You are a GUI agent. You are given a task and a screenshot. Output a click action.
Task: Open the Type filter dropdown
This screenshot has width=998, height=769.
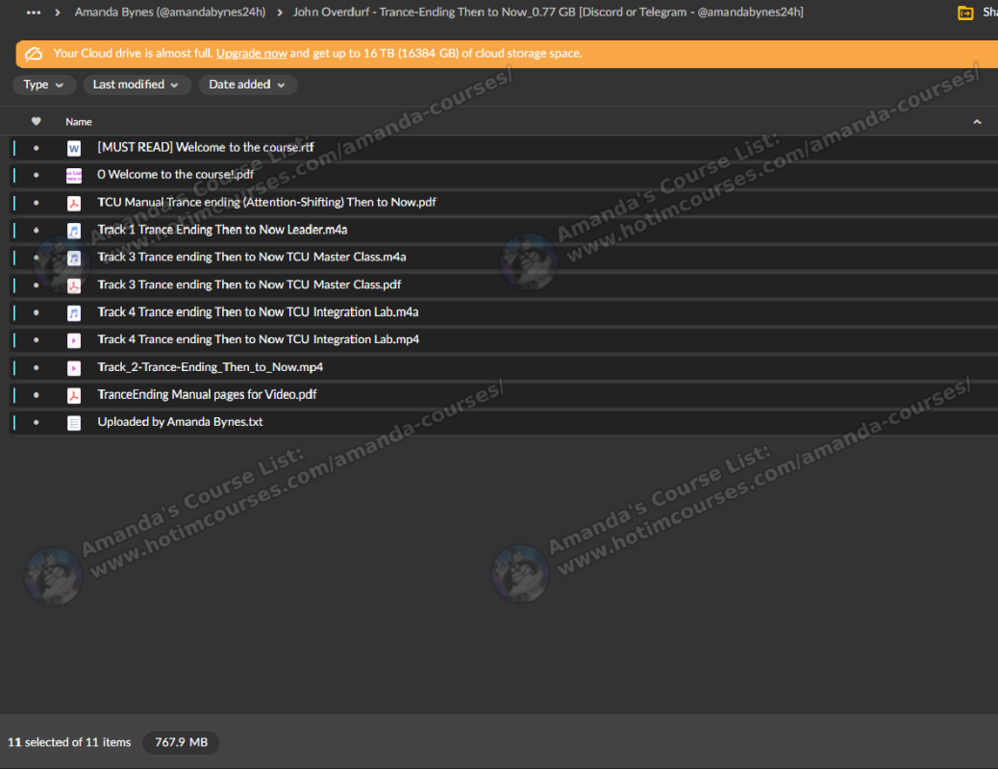(x=44, y=85)
